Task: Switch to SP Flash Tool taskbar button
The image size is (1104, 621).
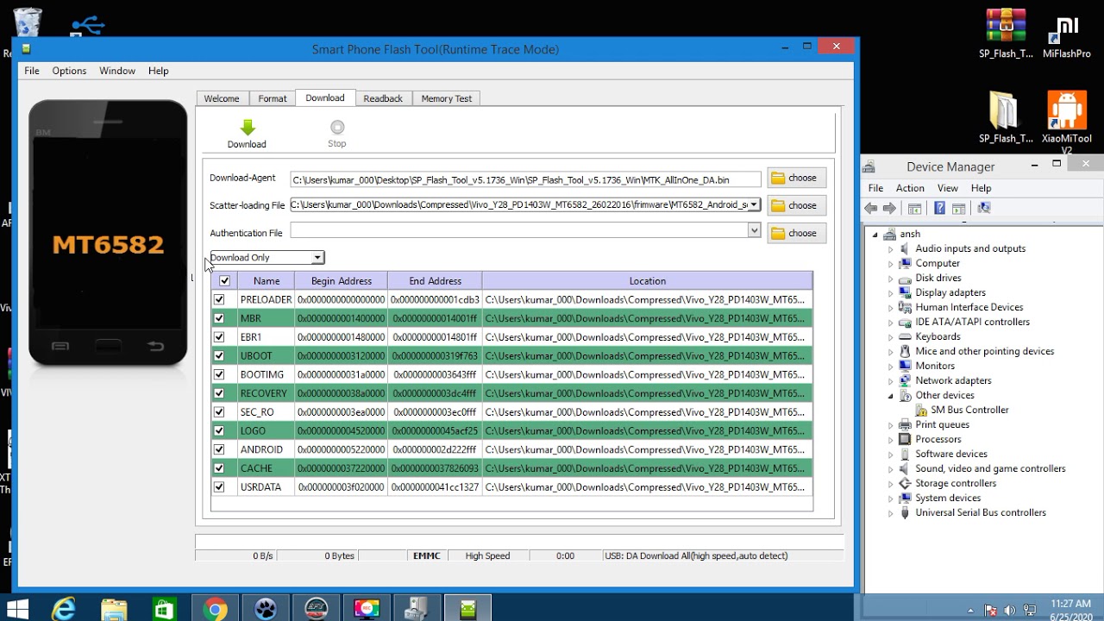Action: [x=467, y=609]
